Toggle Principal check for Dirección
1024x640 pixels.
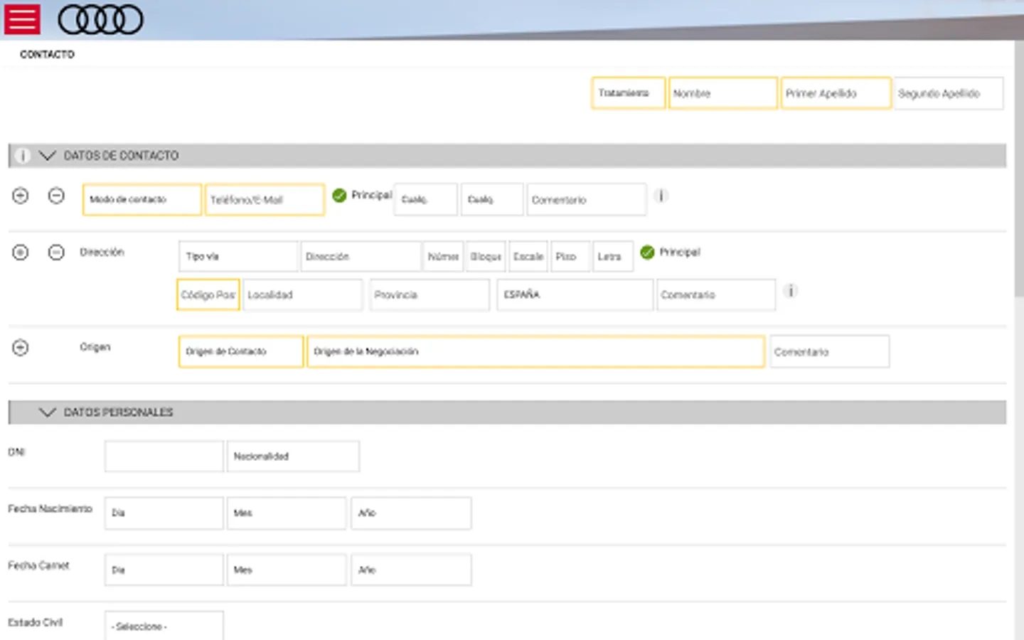[x=647, y=252]
